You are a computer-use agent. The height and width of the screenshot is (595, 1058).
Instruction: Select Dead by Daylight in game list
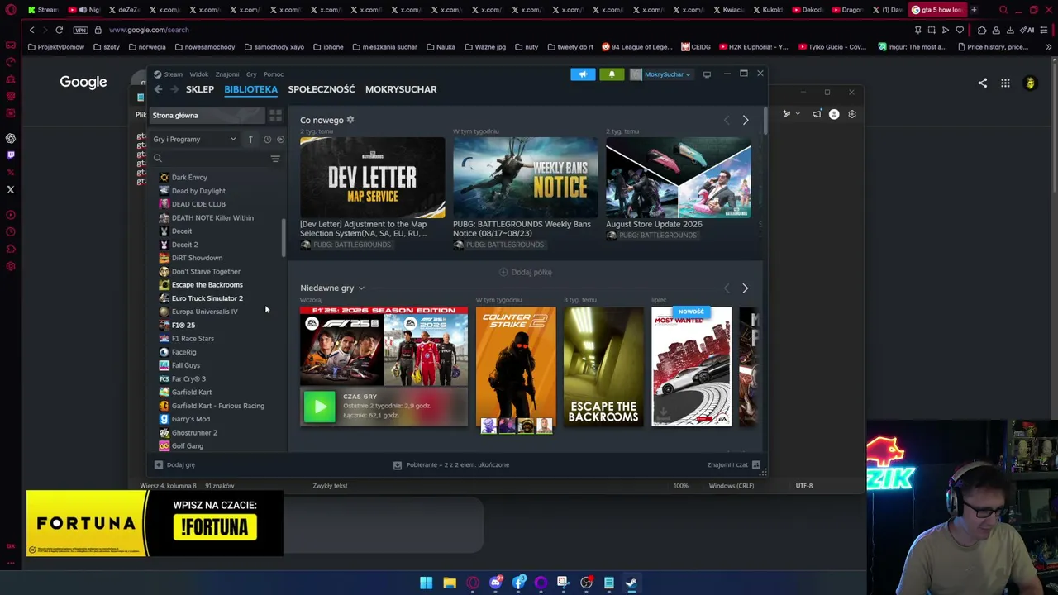point(198,191)
